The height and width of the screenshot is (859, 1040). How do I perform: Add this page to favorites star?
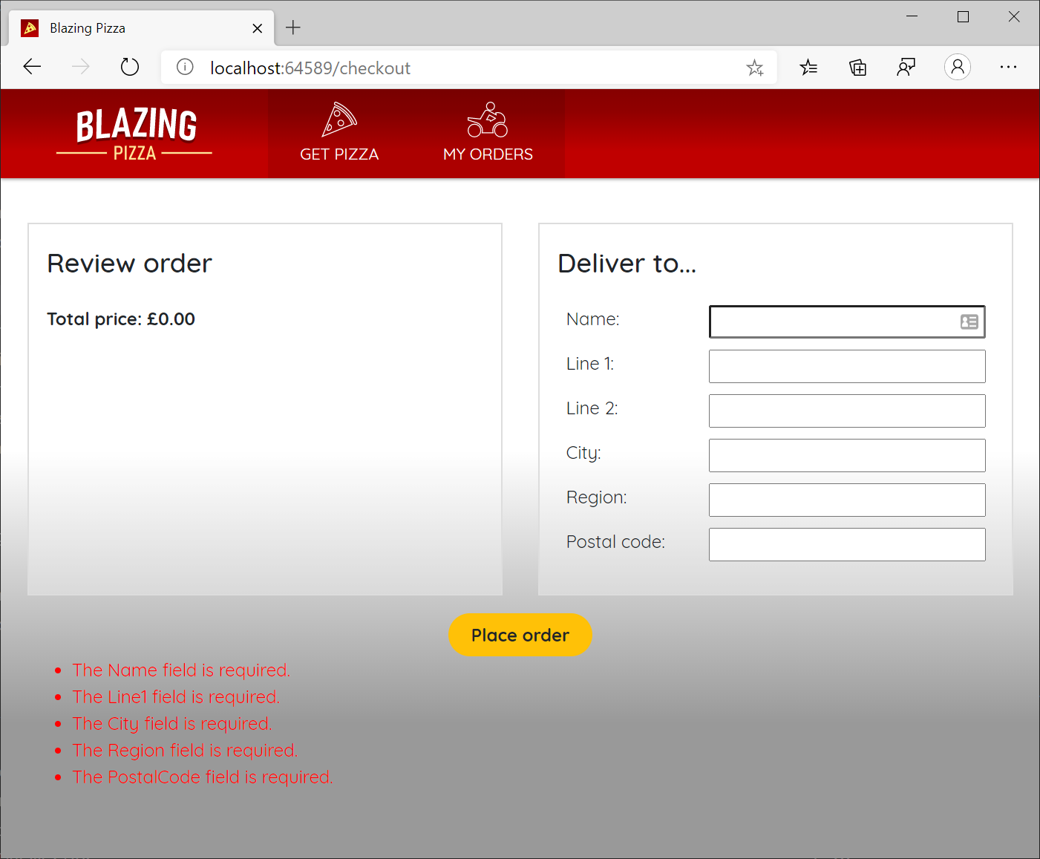[x=755, y=68]
